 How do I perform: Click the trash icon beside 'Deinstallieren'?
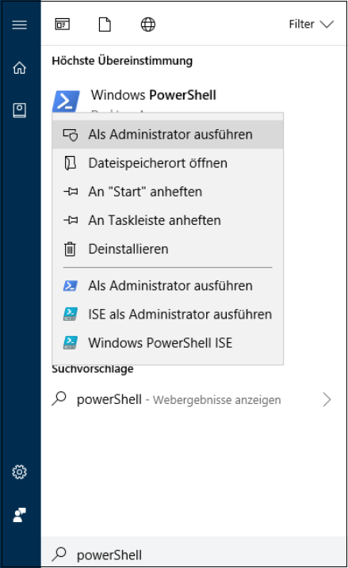[x=70, y=249]
